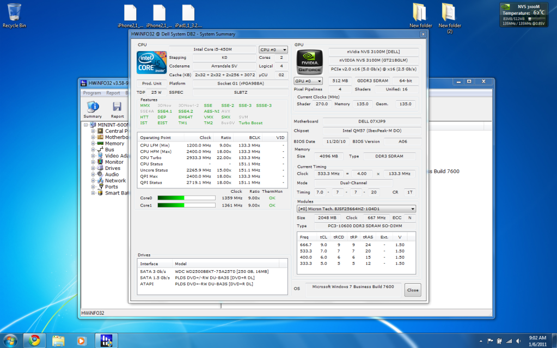Click the HWiNFO32 status bar text
The height and width of the screenshot is (348, 557).
(x=93, y=313)
